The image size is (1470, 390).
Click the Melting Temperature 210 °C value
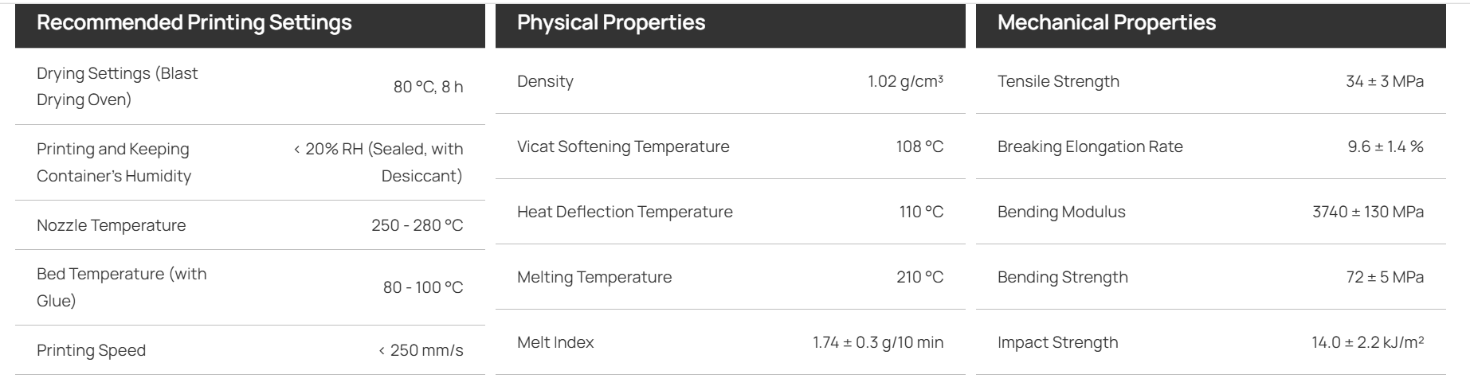[919, 277]
